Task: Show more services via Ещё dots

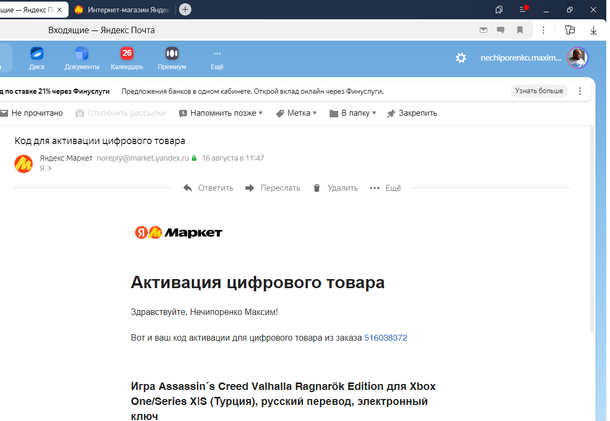Action: [x=217, y=58]
